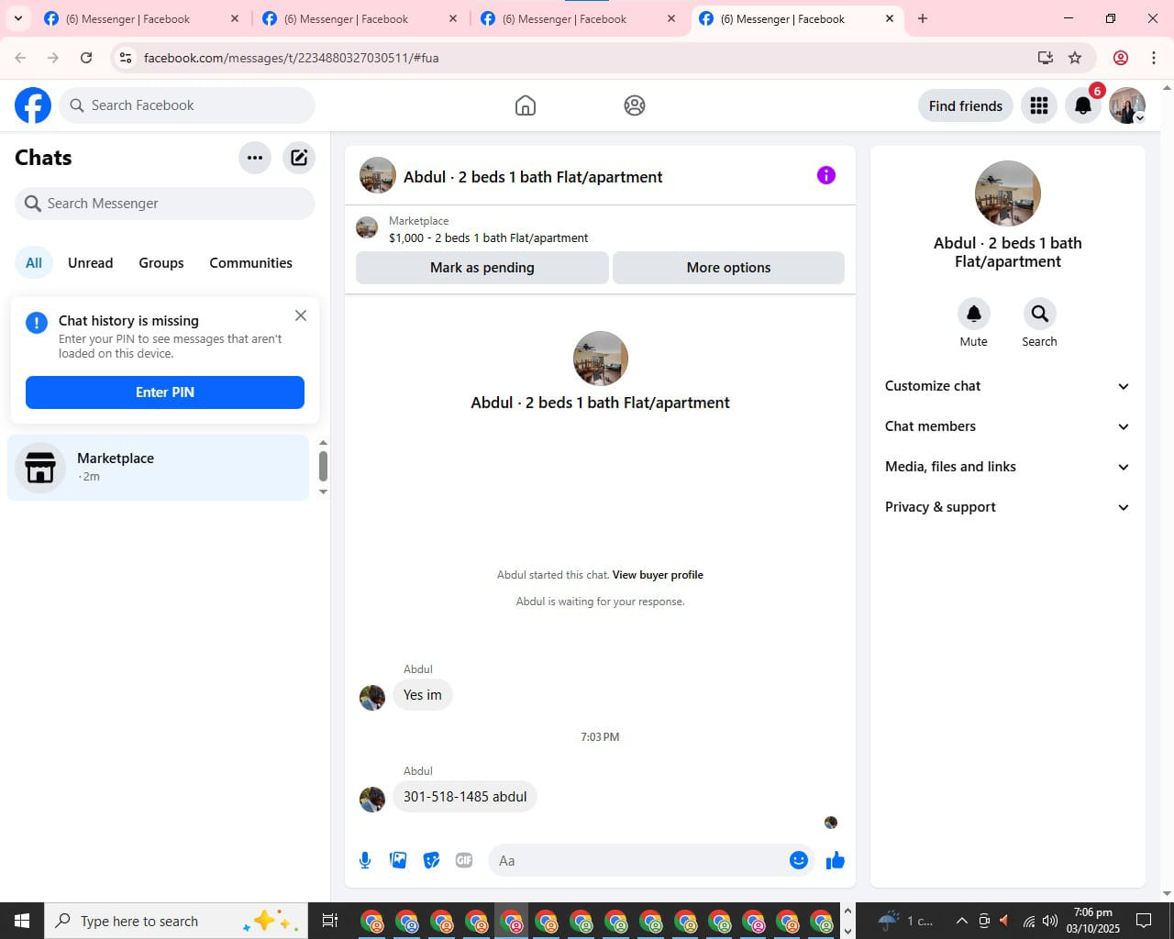Select the All chats filter

[x=34, y=263]
